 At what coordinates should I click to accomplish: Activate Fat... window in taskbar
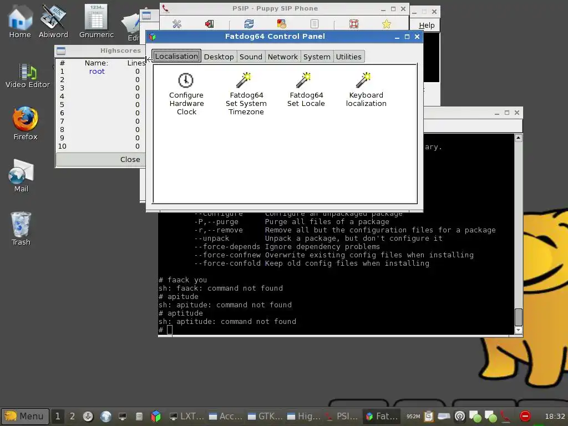[x=381, y=416]
